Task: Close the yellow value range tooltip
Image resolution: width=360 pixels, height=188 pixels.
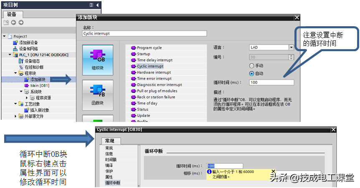Action: (273, 171)
